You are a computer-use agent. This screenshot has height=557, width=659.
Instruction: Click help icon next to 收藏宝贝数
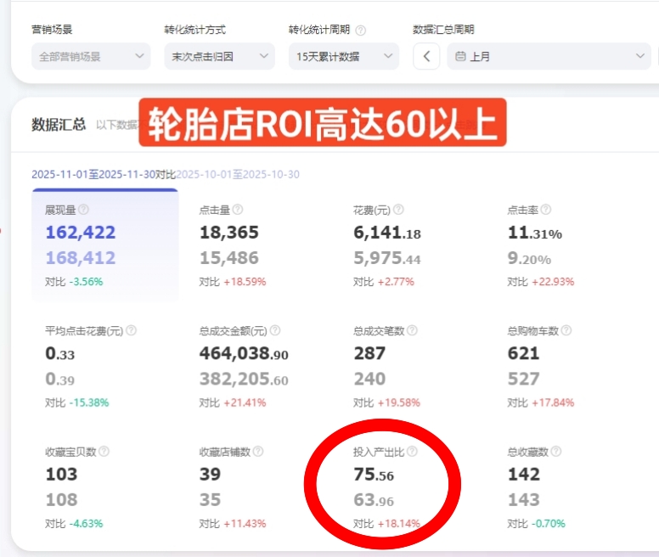point(104,451)
